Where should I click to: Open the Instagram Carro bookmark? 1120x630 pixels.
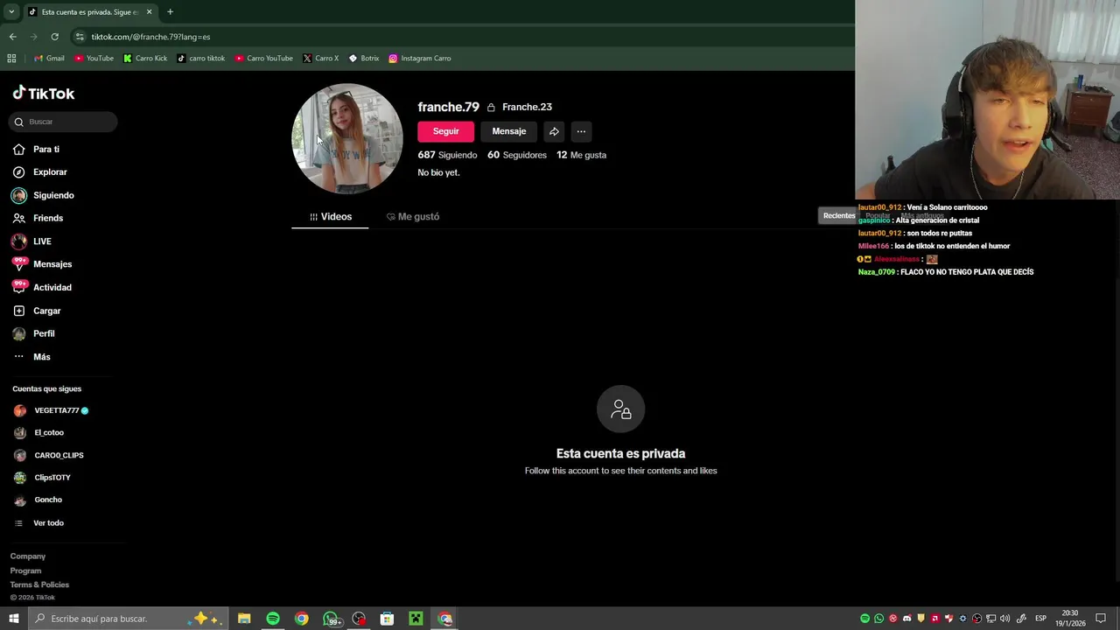point(419,59)
